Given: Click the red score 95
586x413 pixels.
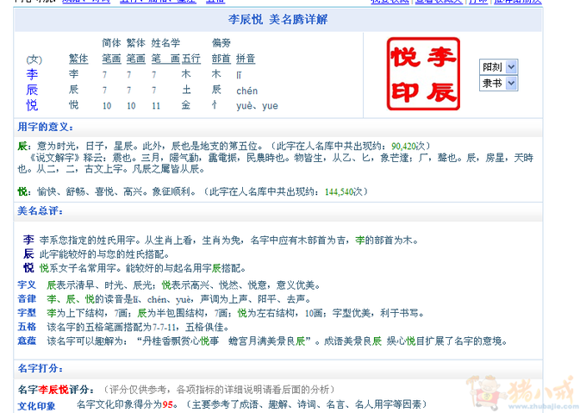Looking at the screenshot, I should click(x=168, y=404).
